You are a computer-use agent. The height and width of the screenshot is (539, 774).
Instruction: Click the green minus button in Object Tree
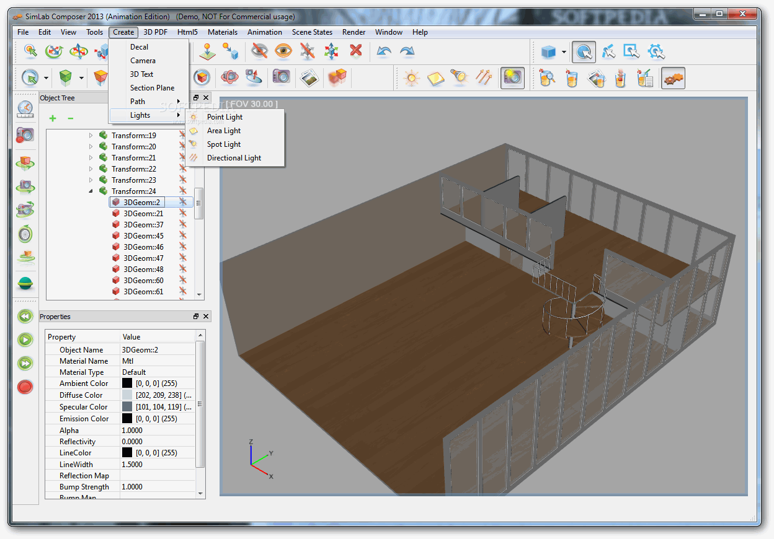click(70, 118)
